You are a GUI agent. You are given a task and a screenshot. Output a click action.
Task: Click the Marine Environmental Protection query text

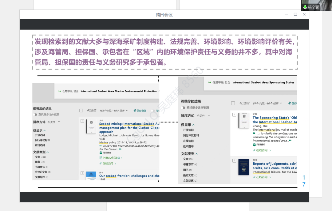point(119,91)
